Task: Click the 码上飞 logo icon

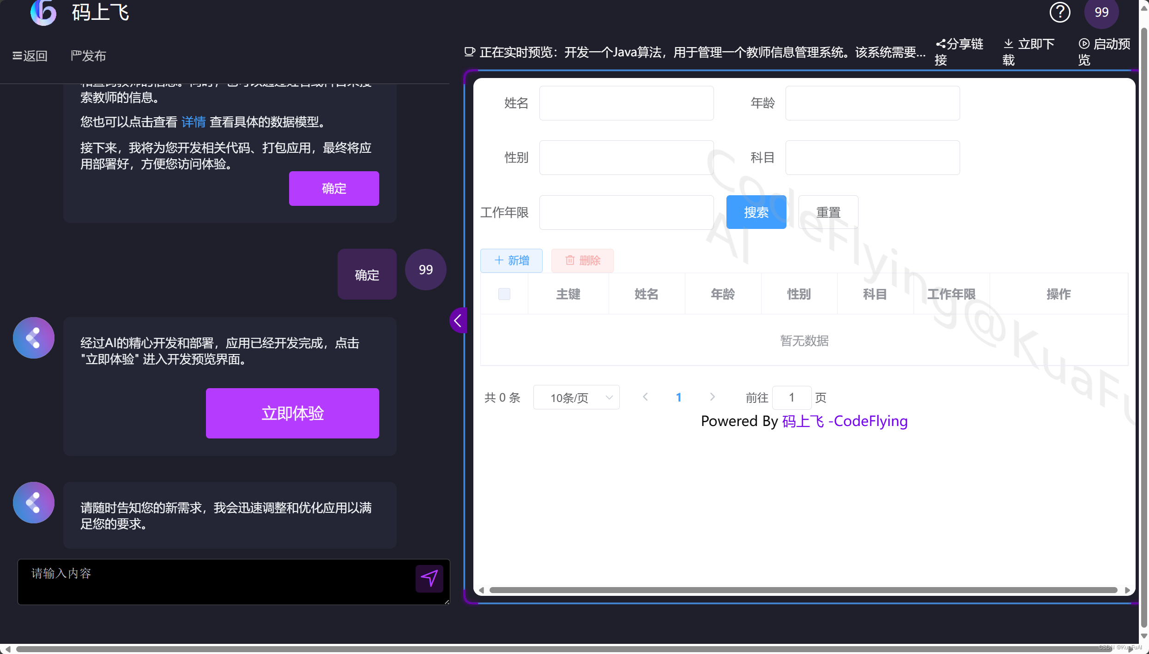Action: (x=43, y=12)
